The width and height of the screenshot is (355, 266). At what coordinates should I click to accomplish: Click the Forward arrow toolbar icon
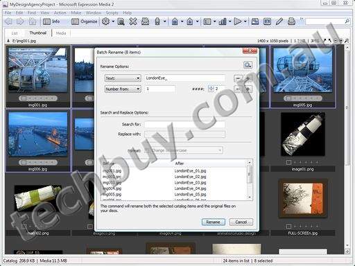[x=20, y=21]
